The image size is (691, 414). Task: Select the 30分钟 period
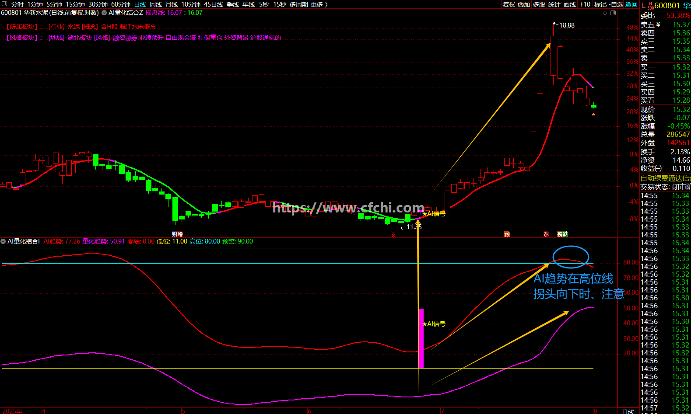(98, 4)
